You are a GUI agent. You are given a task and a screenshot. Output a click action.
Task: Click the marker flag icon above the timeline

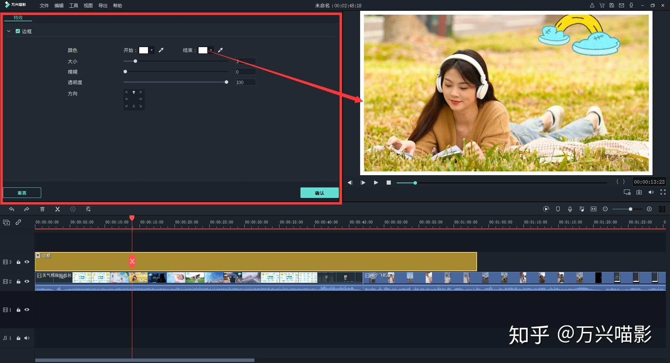pos(558,209)
